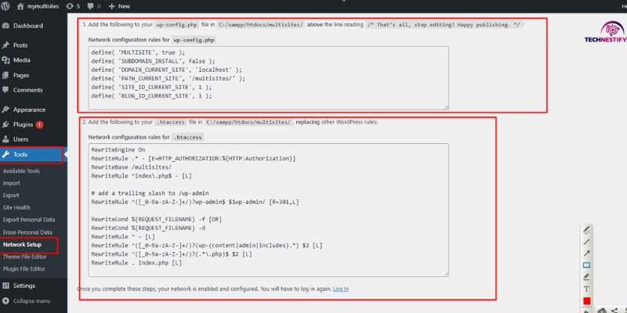Click inside the wp-config.php rules textarea
Viewport: 627px width, 313px height.
268,77
